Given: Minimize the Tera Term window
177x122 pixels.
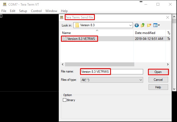Looking at the screenshot, I should 146,4.
